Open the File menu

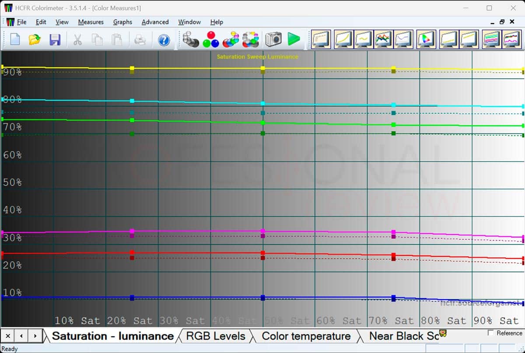(21, 22)
